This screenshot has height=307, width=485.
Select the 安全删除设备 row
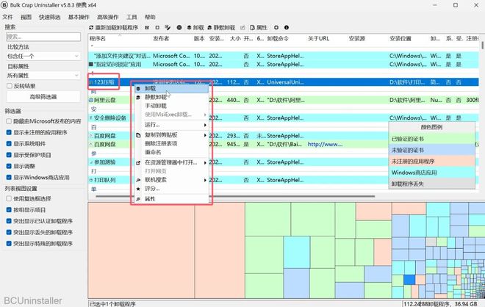284,118
